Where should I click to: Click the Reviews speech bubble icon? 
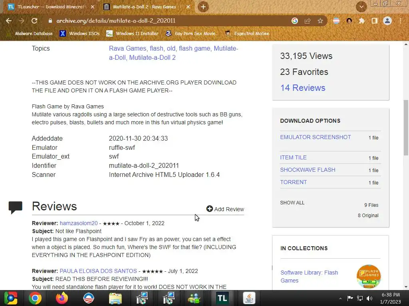coord(16,207)
